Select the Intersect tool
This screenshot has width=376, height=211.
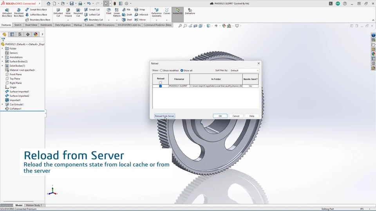point(141,14)
